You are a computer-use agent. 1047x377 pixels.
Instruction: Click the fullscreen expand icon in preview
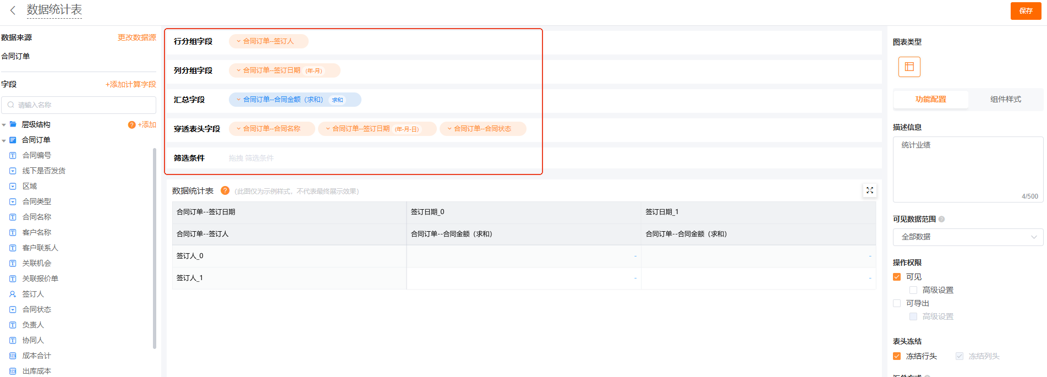(x=869, y=190)
